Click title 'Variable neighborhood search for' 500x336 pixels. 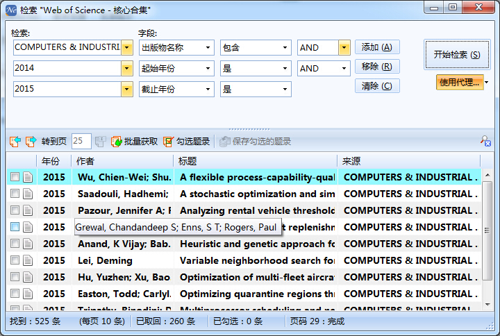pyautogui.click(x=257, y=260)
